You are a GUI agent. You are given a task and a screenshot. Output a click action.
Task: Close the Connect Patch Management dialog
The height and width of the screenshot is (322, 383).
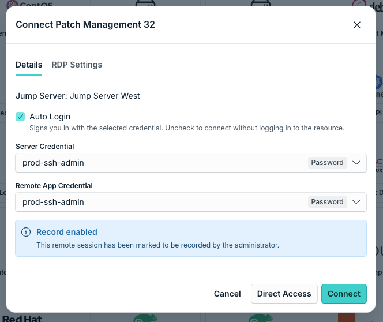point(357,25)
